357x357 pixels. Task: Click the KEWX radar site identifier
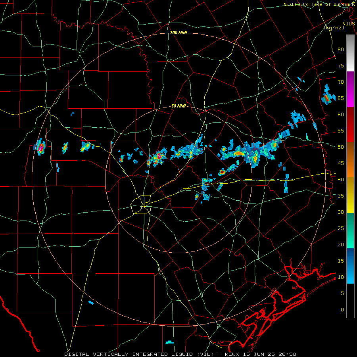coord(232,354)
